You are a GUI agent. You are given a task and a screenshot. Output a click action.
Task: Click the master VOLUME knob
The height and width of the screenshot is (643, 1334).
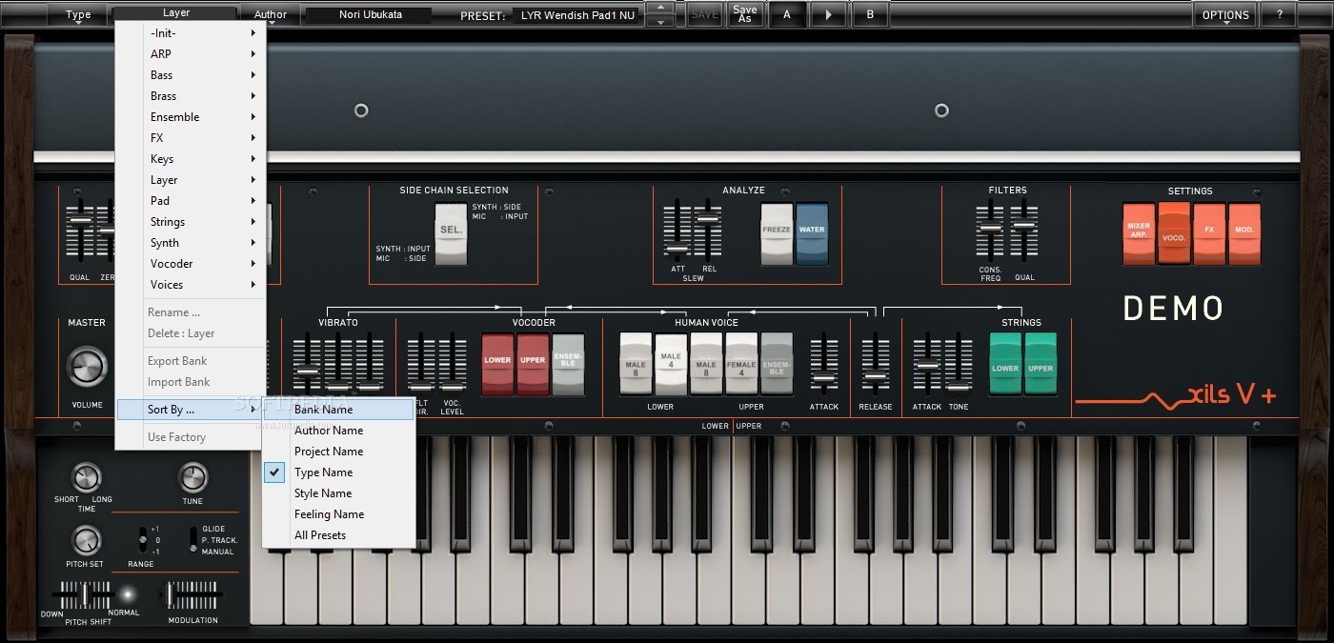coord(87,367)
